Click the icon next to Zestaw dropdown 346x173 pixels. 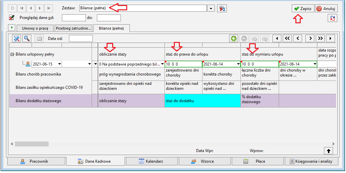pos(222,9)
